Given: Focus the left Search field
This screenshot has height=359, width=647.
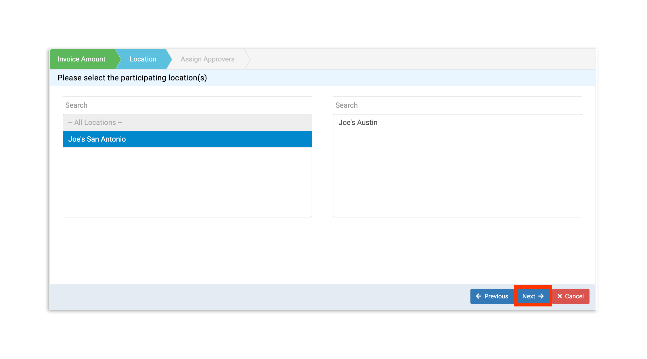Looking at the screenshot, I should (x=187, y=105).
